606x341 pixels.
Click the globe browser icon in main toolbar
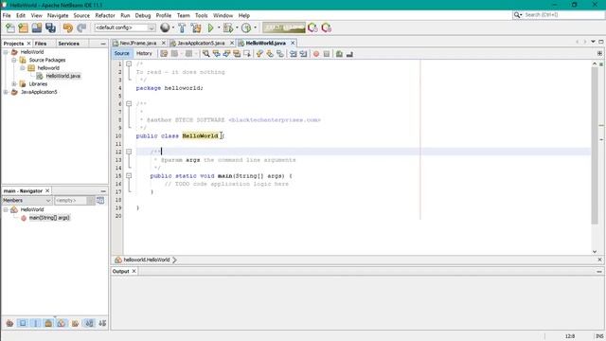pyautogui.click(x=165, y=27)
